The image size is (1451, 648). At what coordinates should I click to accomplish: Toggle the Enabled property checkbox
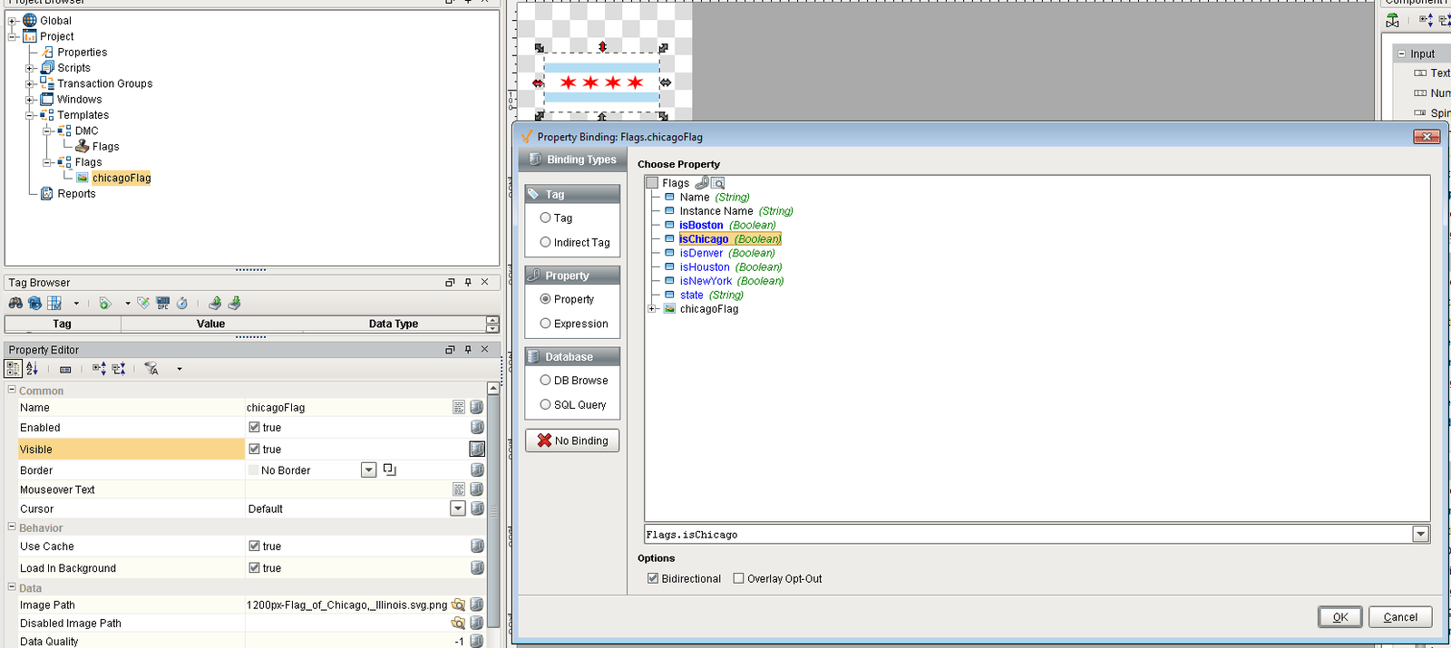coord(254,427)
